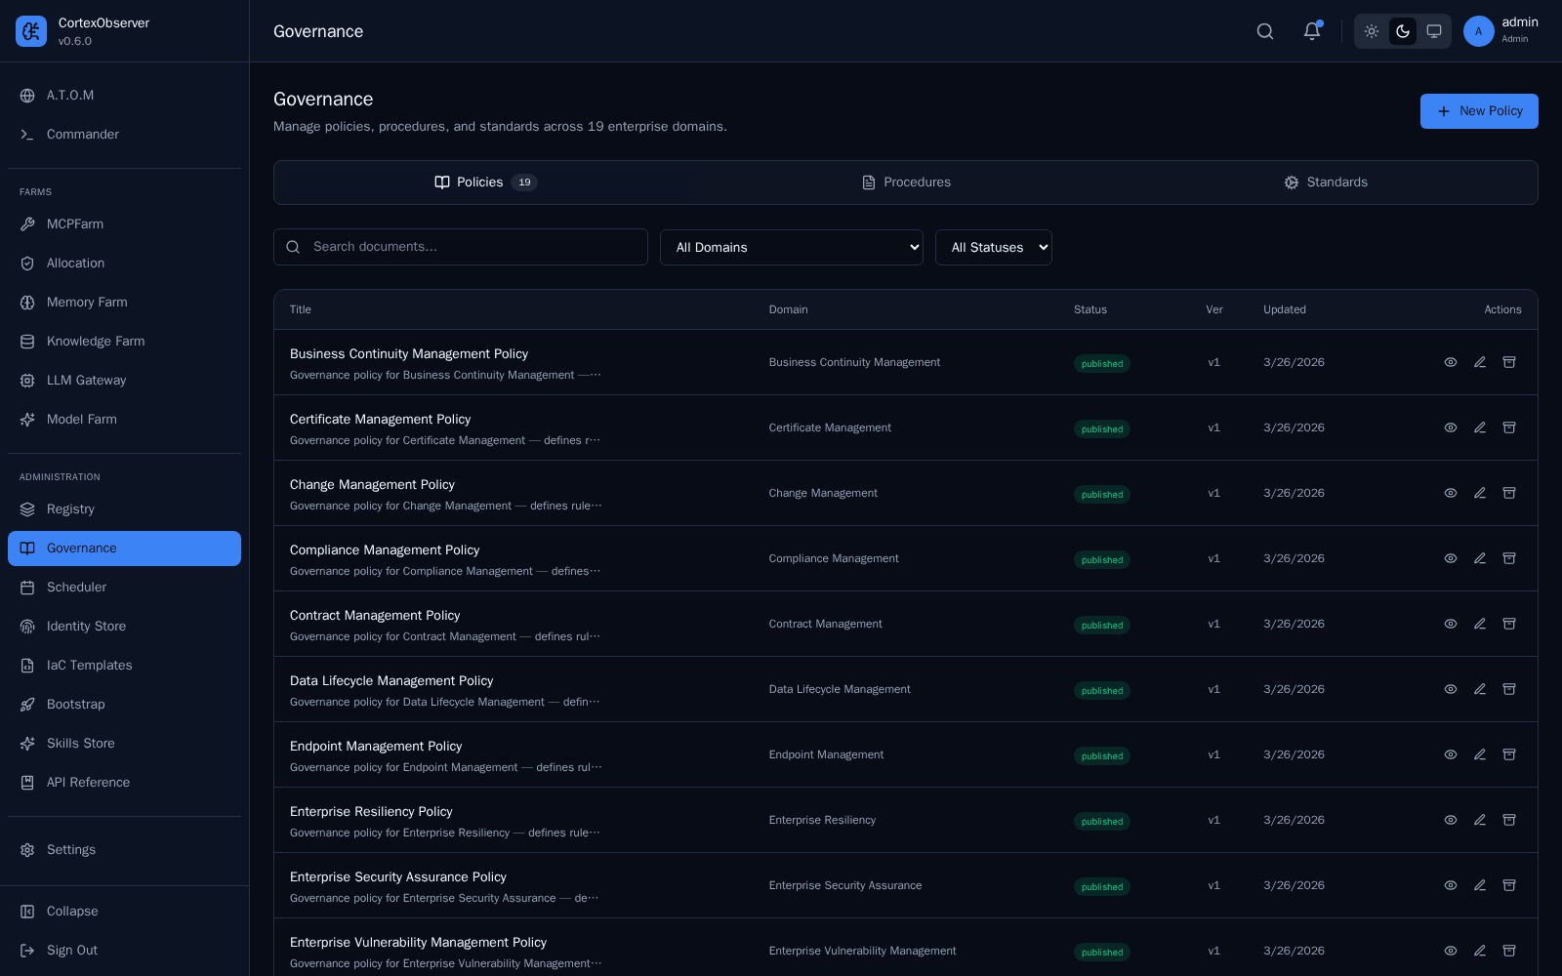View Business Continuity Management Policy
The width and height of the screenshot is (1562, 976).
point(1451,362)
